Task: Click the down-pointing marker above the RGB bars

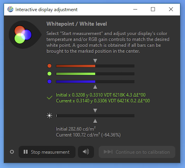Action: pyautogui.click(x=95, y=60)
